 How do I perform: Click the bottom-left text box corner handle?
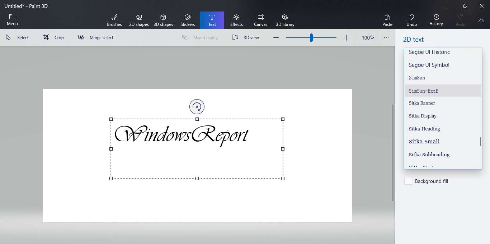point(111,178)
